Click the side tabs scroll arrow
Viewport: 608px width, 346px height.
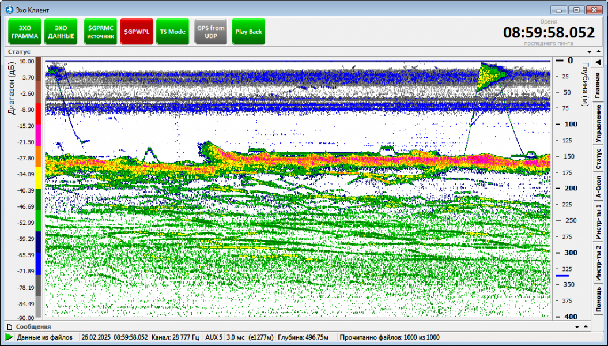click(x=598, y=62)
